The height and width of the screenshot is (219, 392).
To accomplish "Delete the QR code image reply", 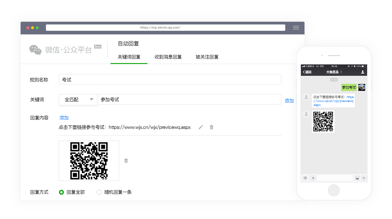I will click(126, 160).
